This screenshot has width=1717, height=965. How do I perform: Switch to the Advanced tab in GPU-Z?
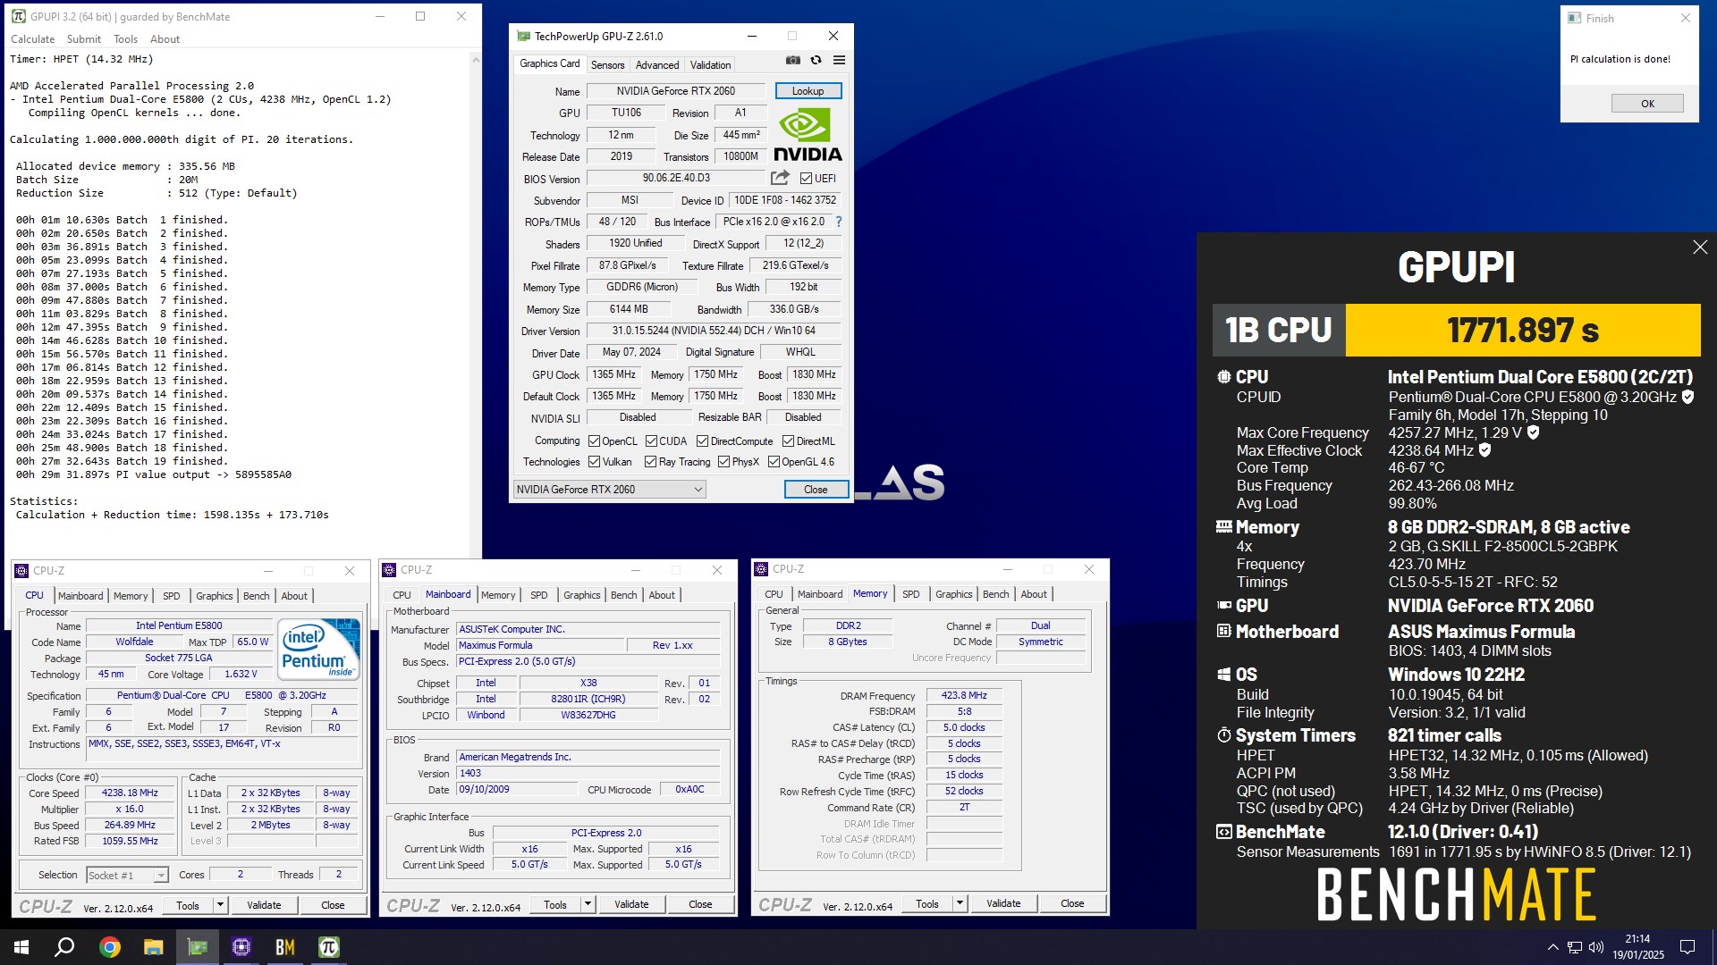coord(657,64)
